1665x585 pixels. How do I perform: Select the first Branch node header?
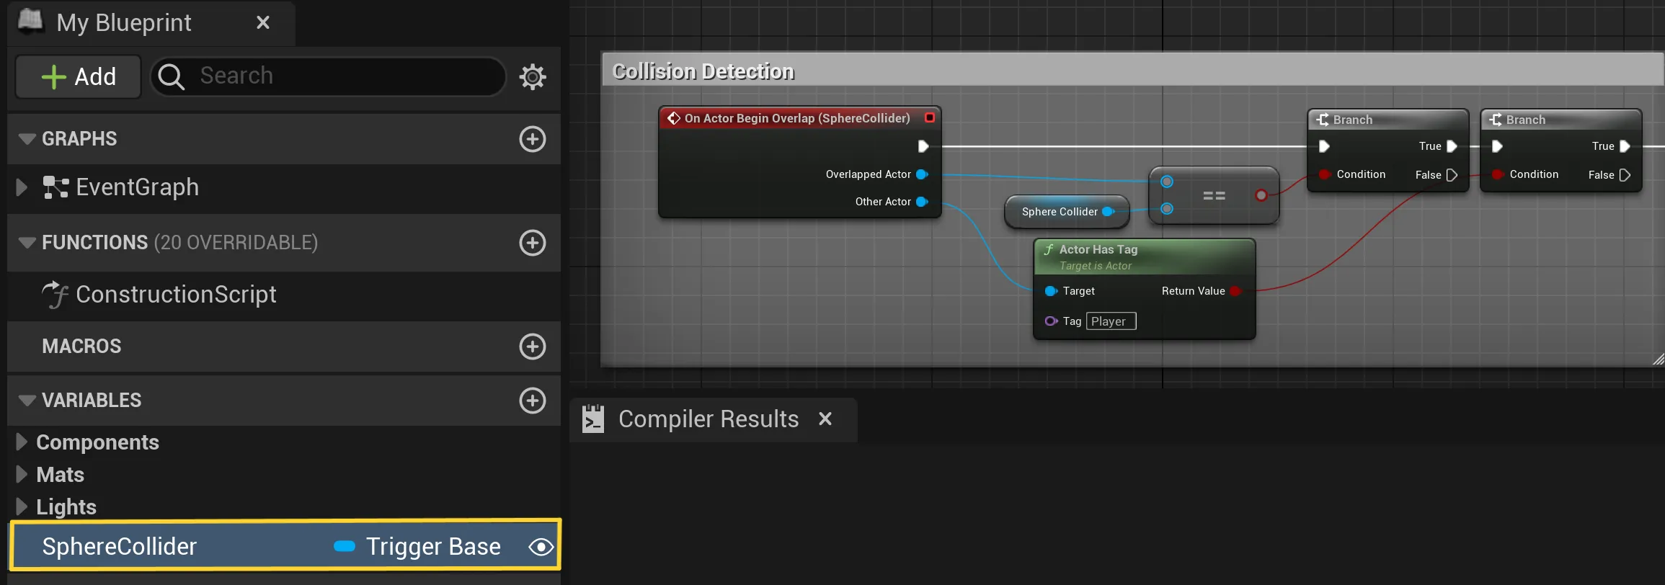point(1387,120)
